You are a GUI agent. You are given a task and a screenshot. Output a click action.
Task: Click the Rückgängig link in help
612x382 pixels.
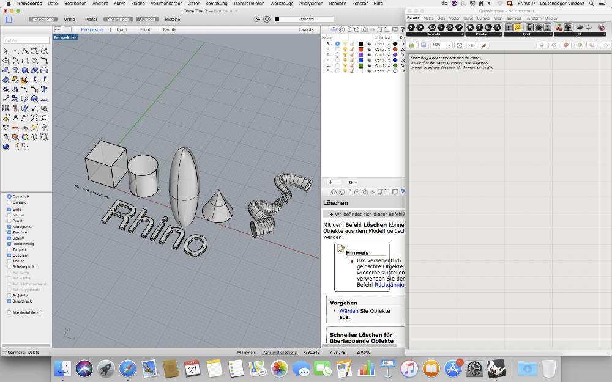[389, 285]
